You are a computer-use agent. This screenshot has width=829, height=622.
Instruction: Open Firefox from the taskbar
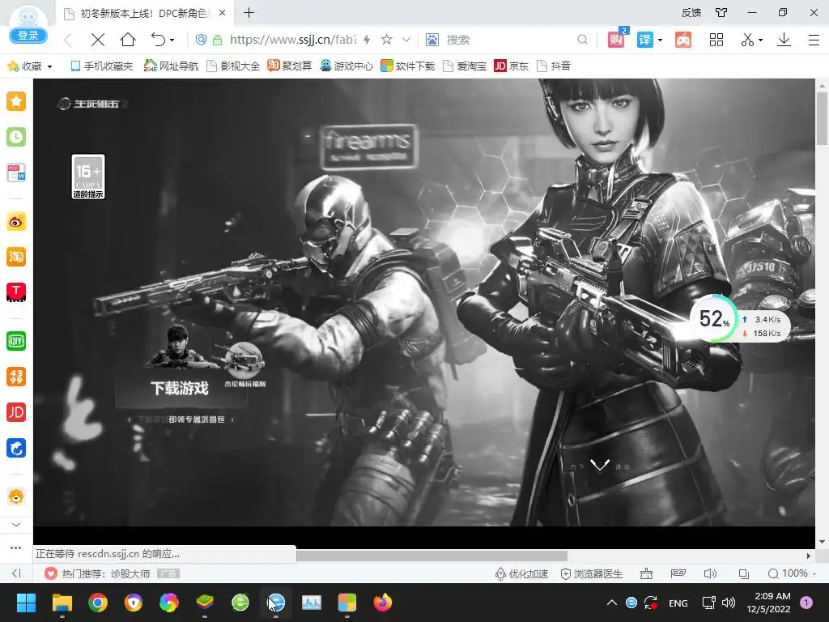coord(383,603)
